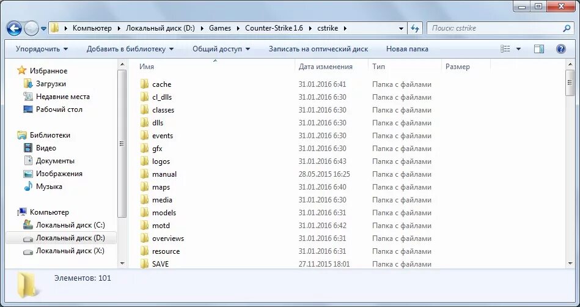The height and width of the screenshot is (307, 580).
Task: Go back with the blue Back arrow
Action: [x=14, y=28]
